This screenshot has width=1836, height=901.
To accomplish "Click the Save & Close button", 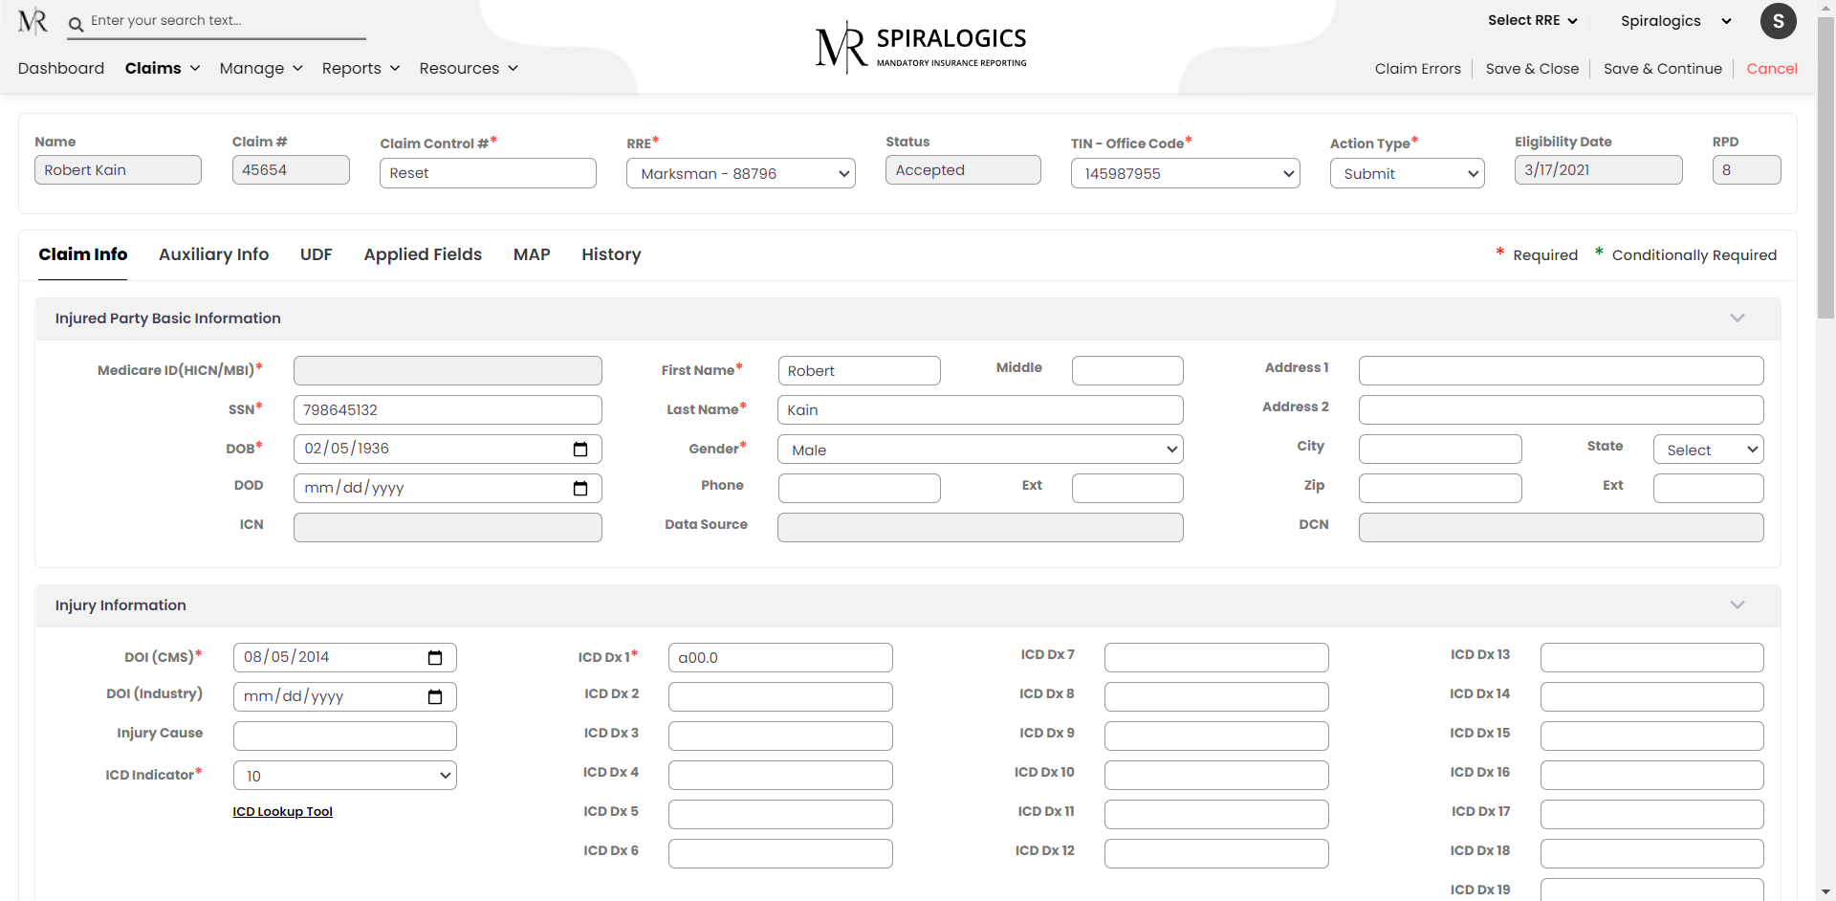I will tap(1531, 69).
